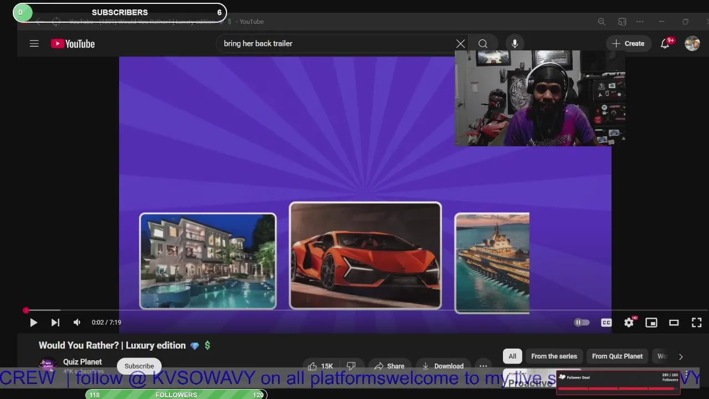The width and height of the screenshot is (709, 399).
Task: Enter full screen mode
Action: click(x=697, y=323)
